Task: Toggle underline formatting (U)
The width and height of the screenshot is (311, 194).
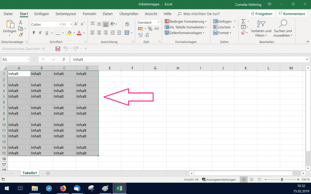Action: pyautogui.click(x=46, y=33)
